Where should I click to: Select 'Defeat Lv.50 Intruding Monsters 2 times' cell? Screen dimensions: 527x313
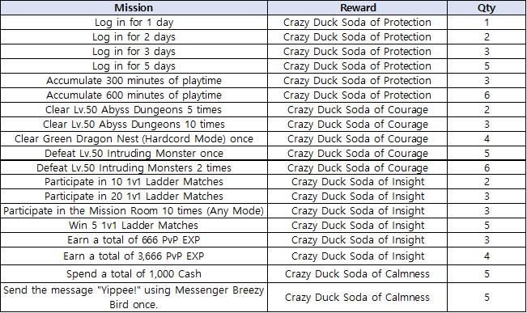[x=134, y=167]
